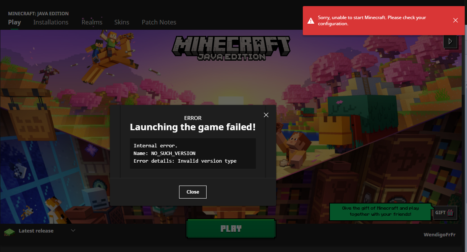Click the red notification message text
This screenshot has width=467, height=252.
coord(372,21)
